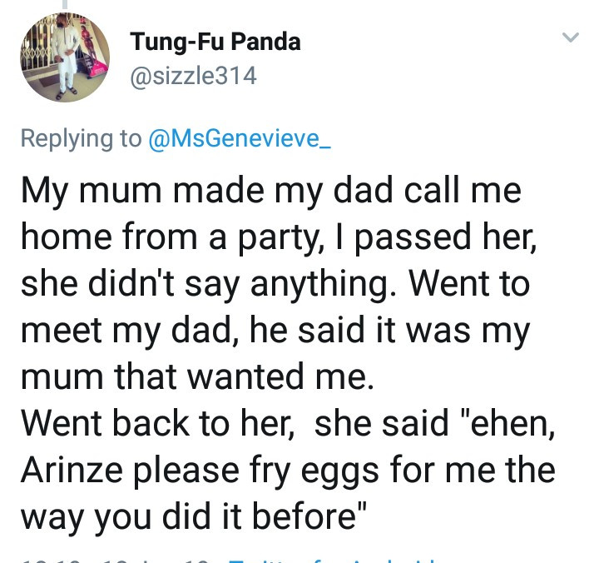This screenshot has height=563, width=599.
Task: Tap the reply thread connector line above avatar
Action: point(65,4)
